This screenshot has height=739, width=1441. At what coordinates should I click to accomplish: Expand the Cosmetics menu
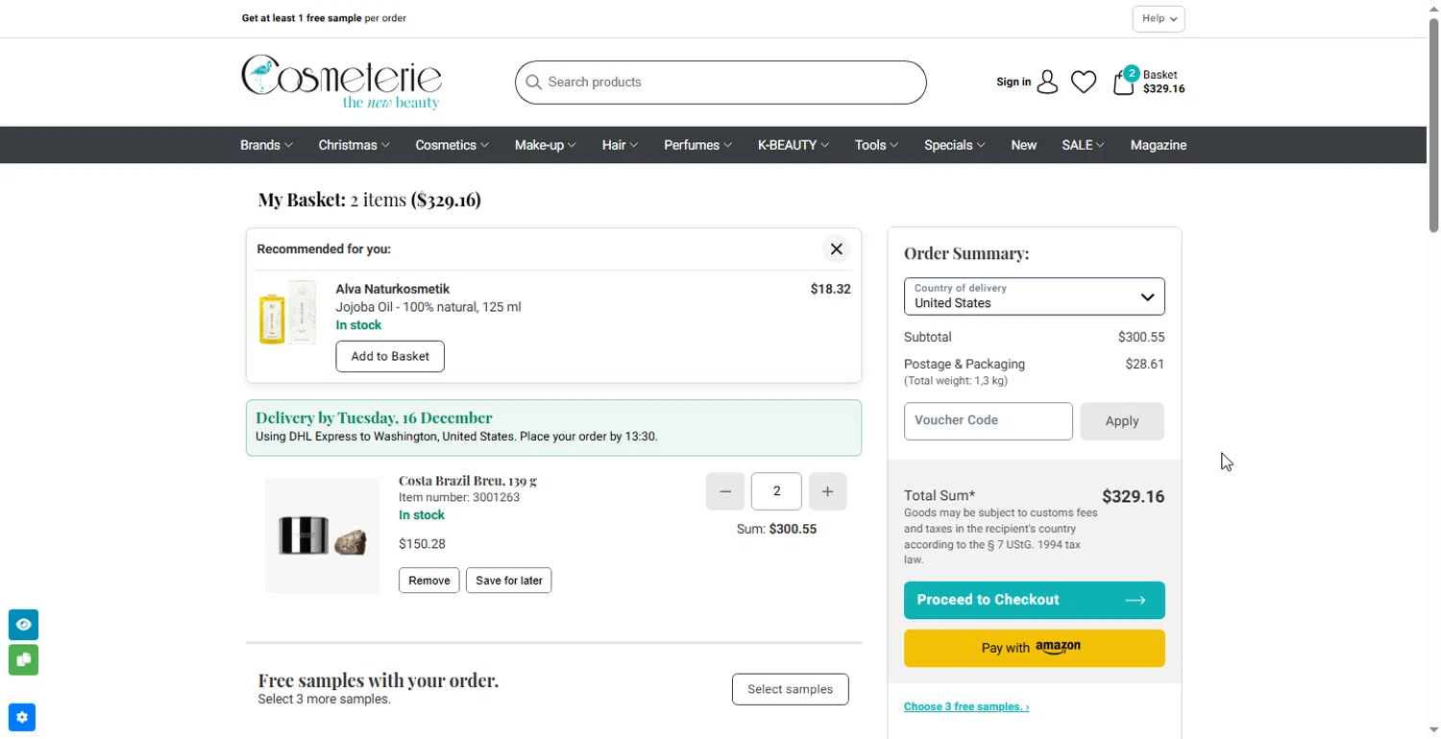tap(452, 145)
